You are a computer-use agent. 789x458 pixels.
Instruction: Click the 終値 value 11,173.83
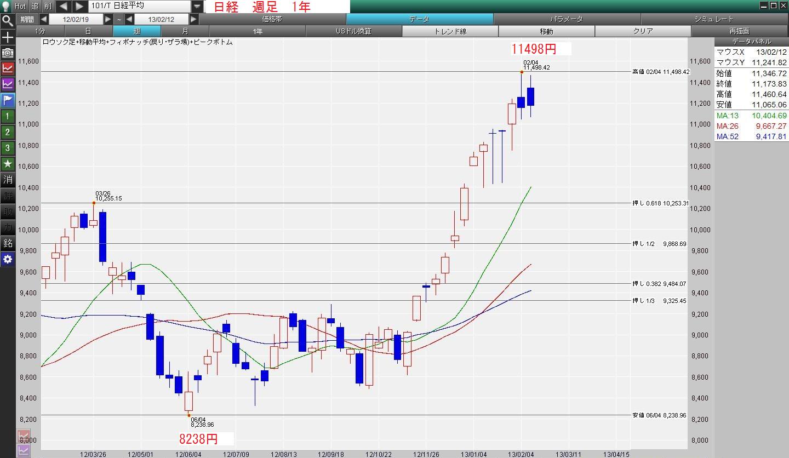pyautogui.click(x=769, y=84)
